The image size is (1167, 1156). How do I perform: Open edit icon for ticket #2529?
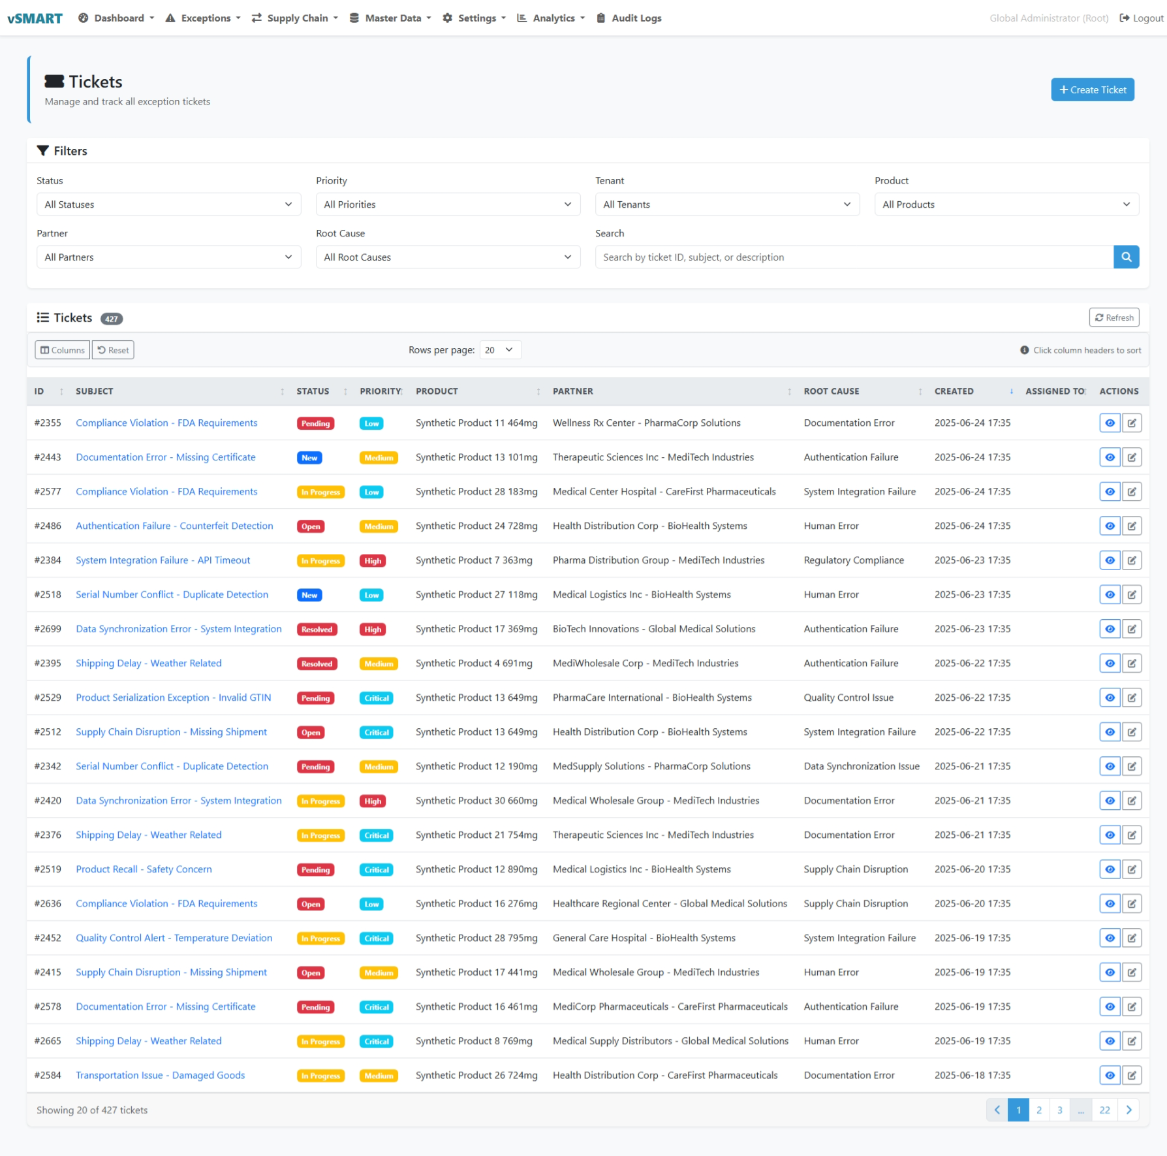[1132, 698]
